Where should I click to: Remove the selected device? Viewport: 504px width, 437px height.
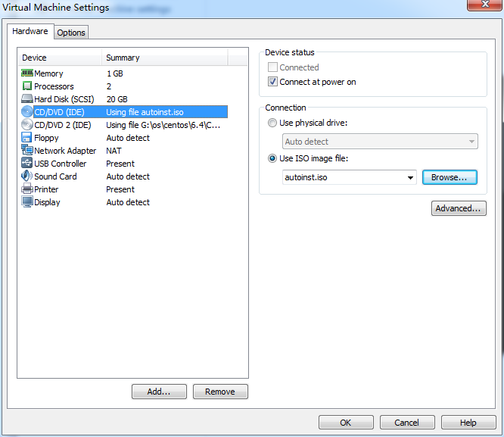pos(220,392)
